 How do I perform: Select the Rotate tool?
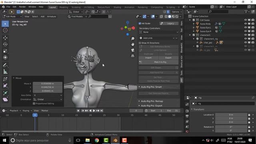[5, 44]
